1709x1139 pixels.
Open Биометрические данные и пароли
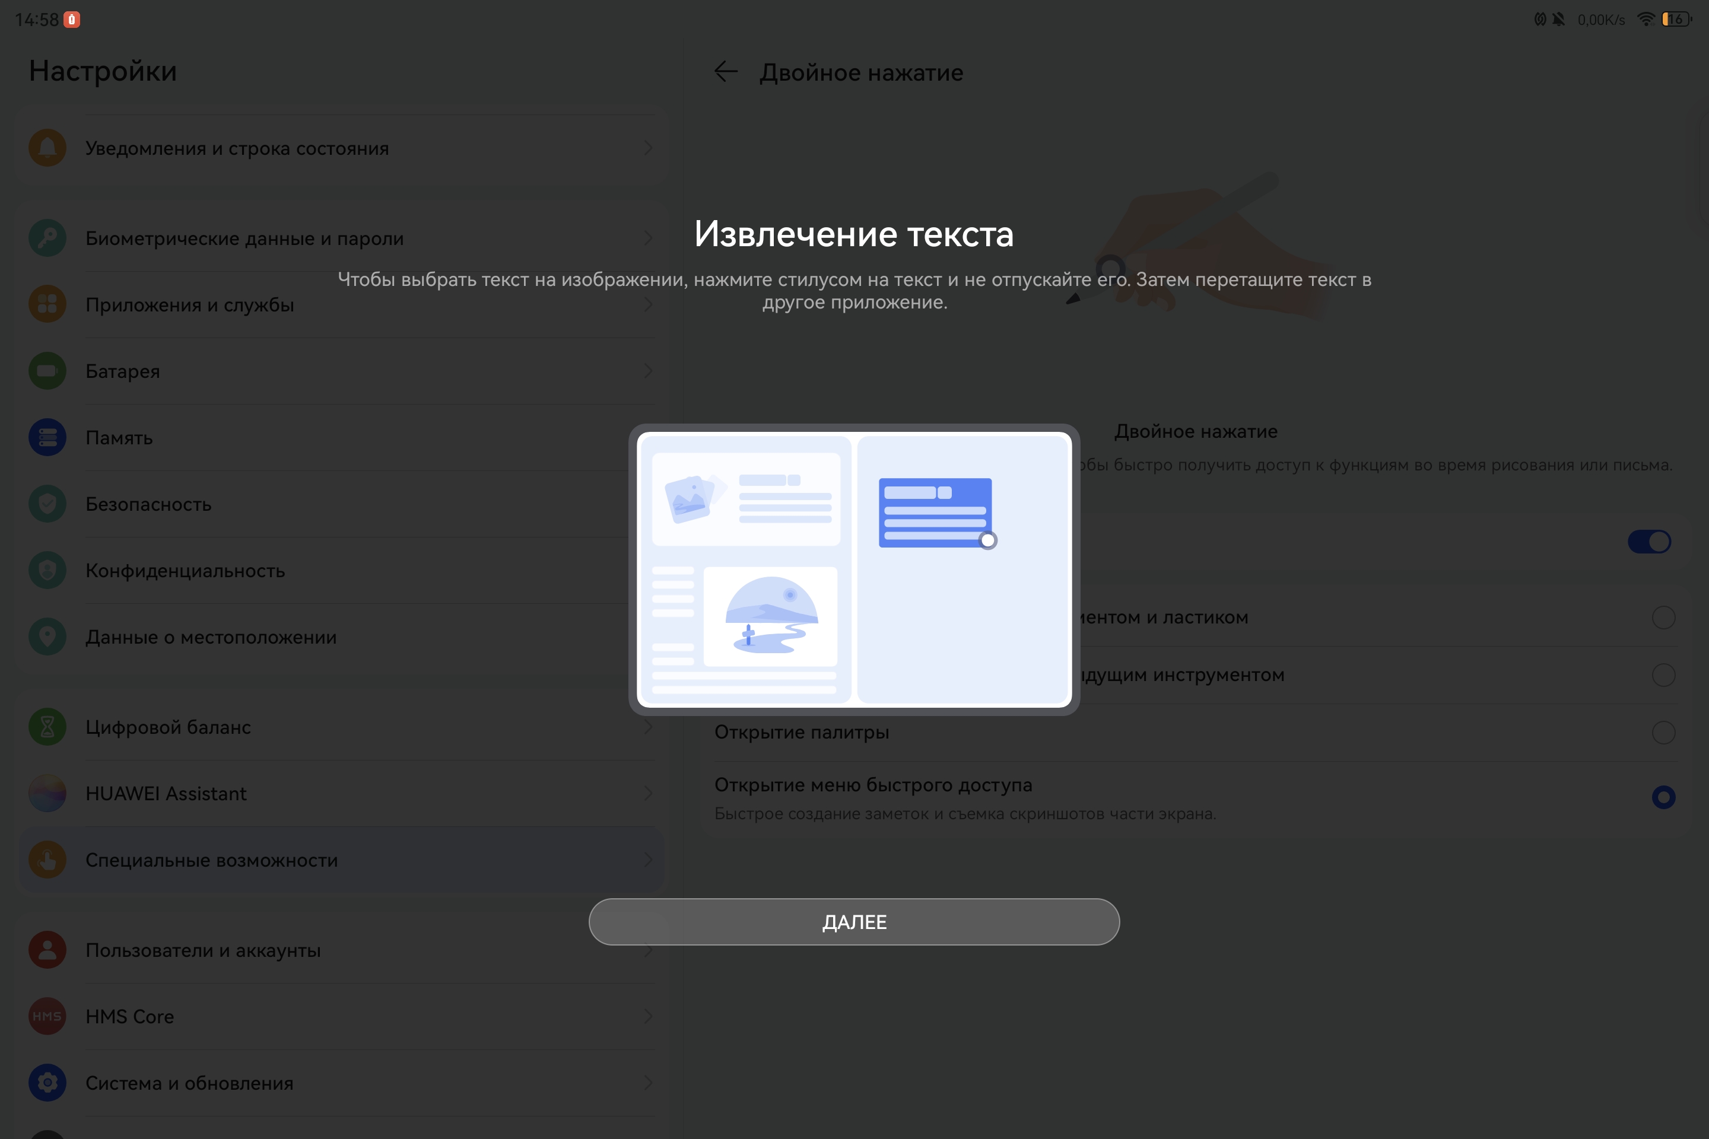tap(342, 238)
